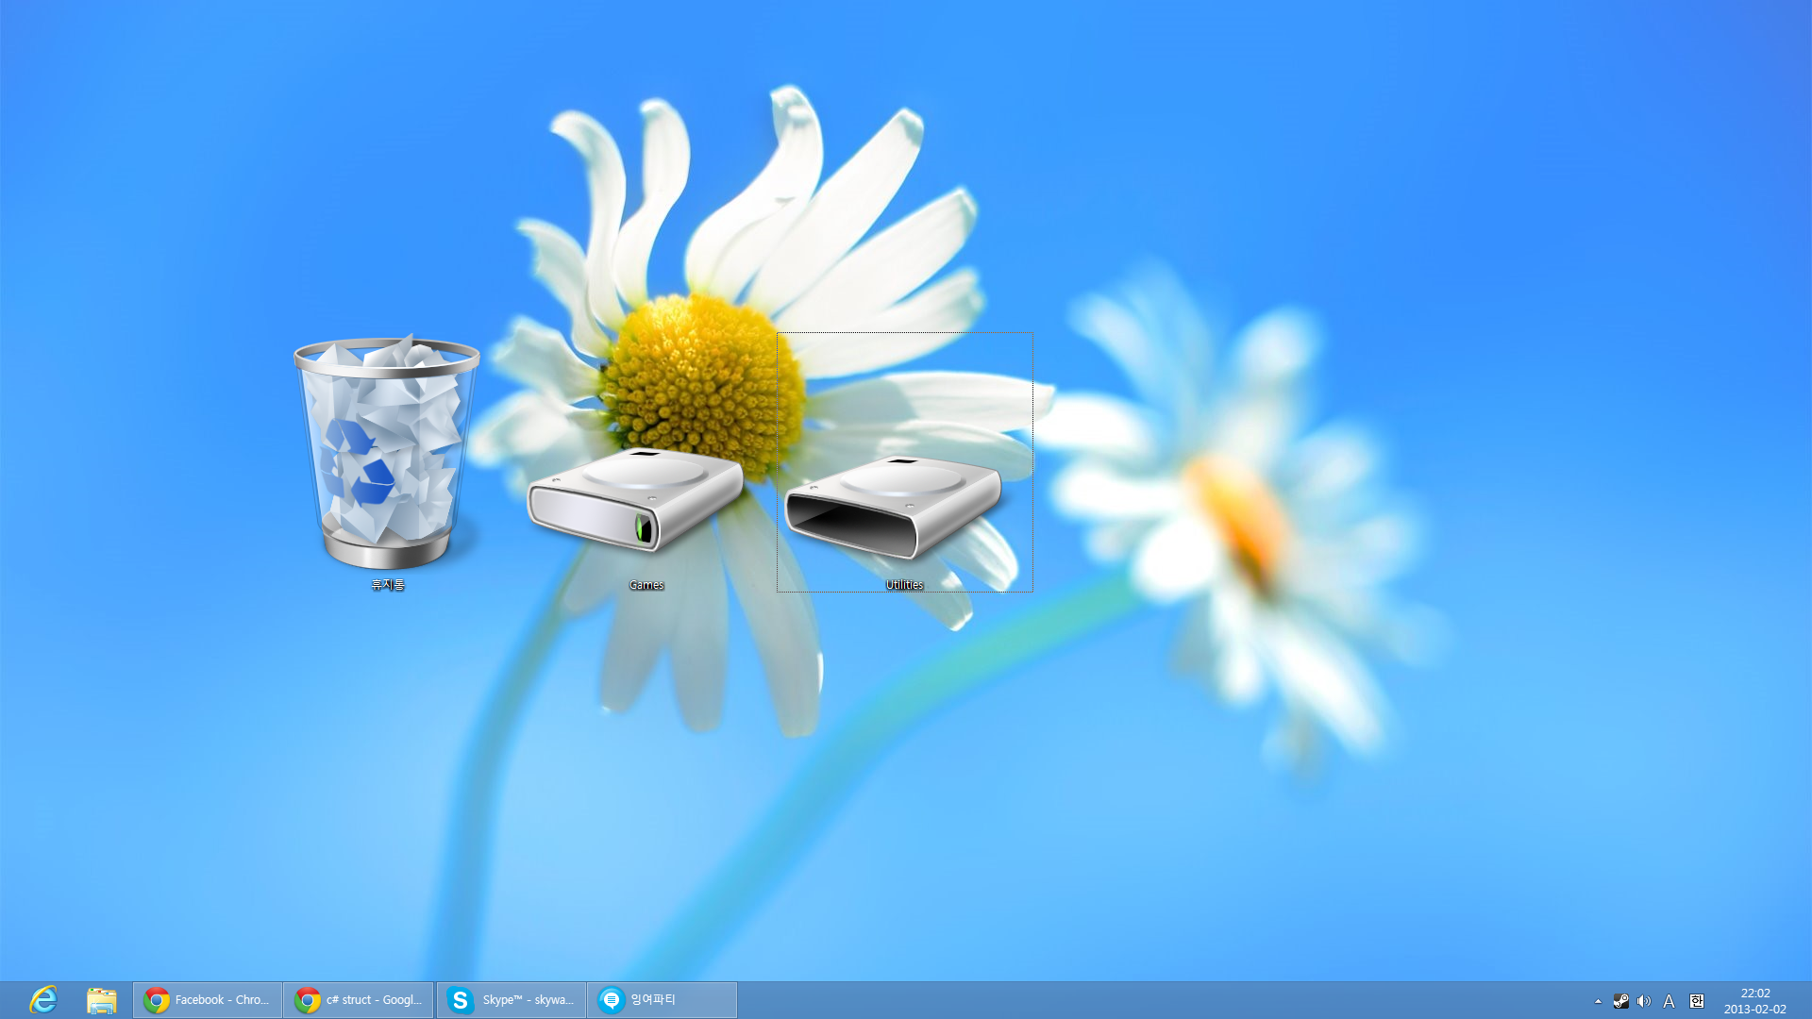Click the Steam tray icon

(1620, 1001)
